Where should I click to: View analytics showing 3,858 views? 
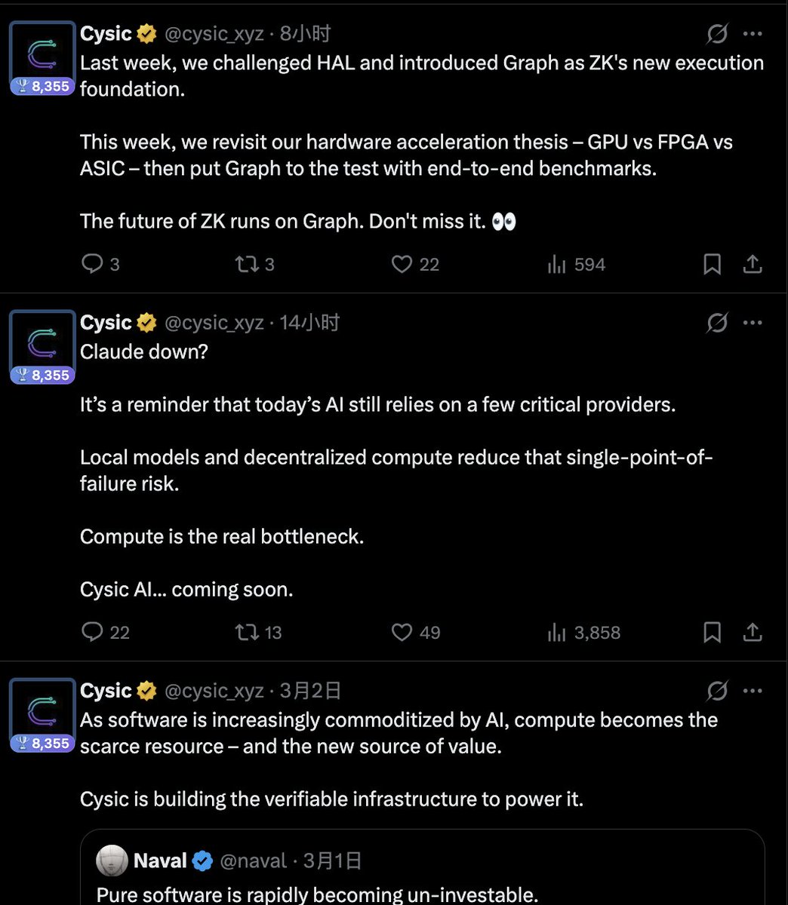pyautogui.click(x=557, y=632)
